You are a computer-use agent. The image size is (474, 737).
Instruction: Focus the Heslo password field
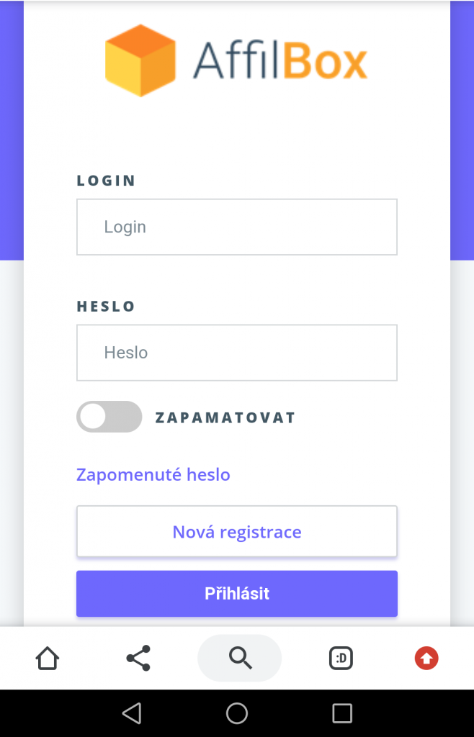point(237,353)
